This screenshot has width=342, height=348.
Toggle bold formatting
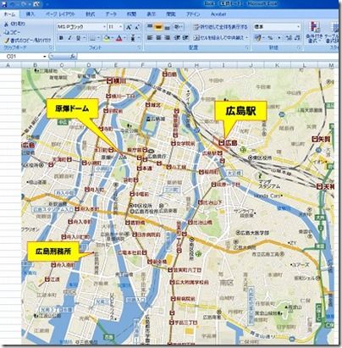tap(61, 38)
